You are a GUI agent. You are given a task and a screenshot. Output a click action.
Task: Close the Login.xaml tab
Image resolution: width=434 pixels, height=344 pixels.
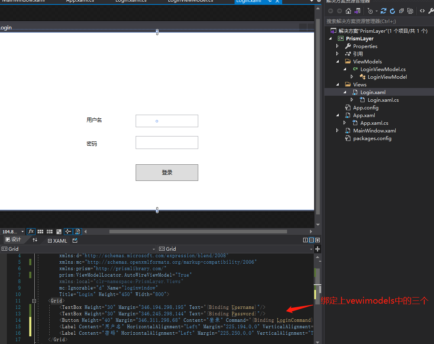277,1
